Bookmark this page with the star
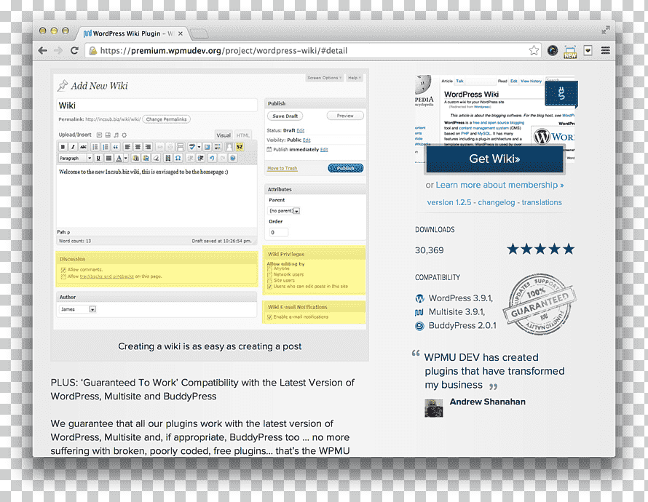Screen dimensions: 648x502 point(534,50)
